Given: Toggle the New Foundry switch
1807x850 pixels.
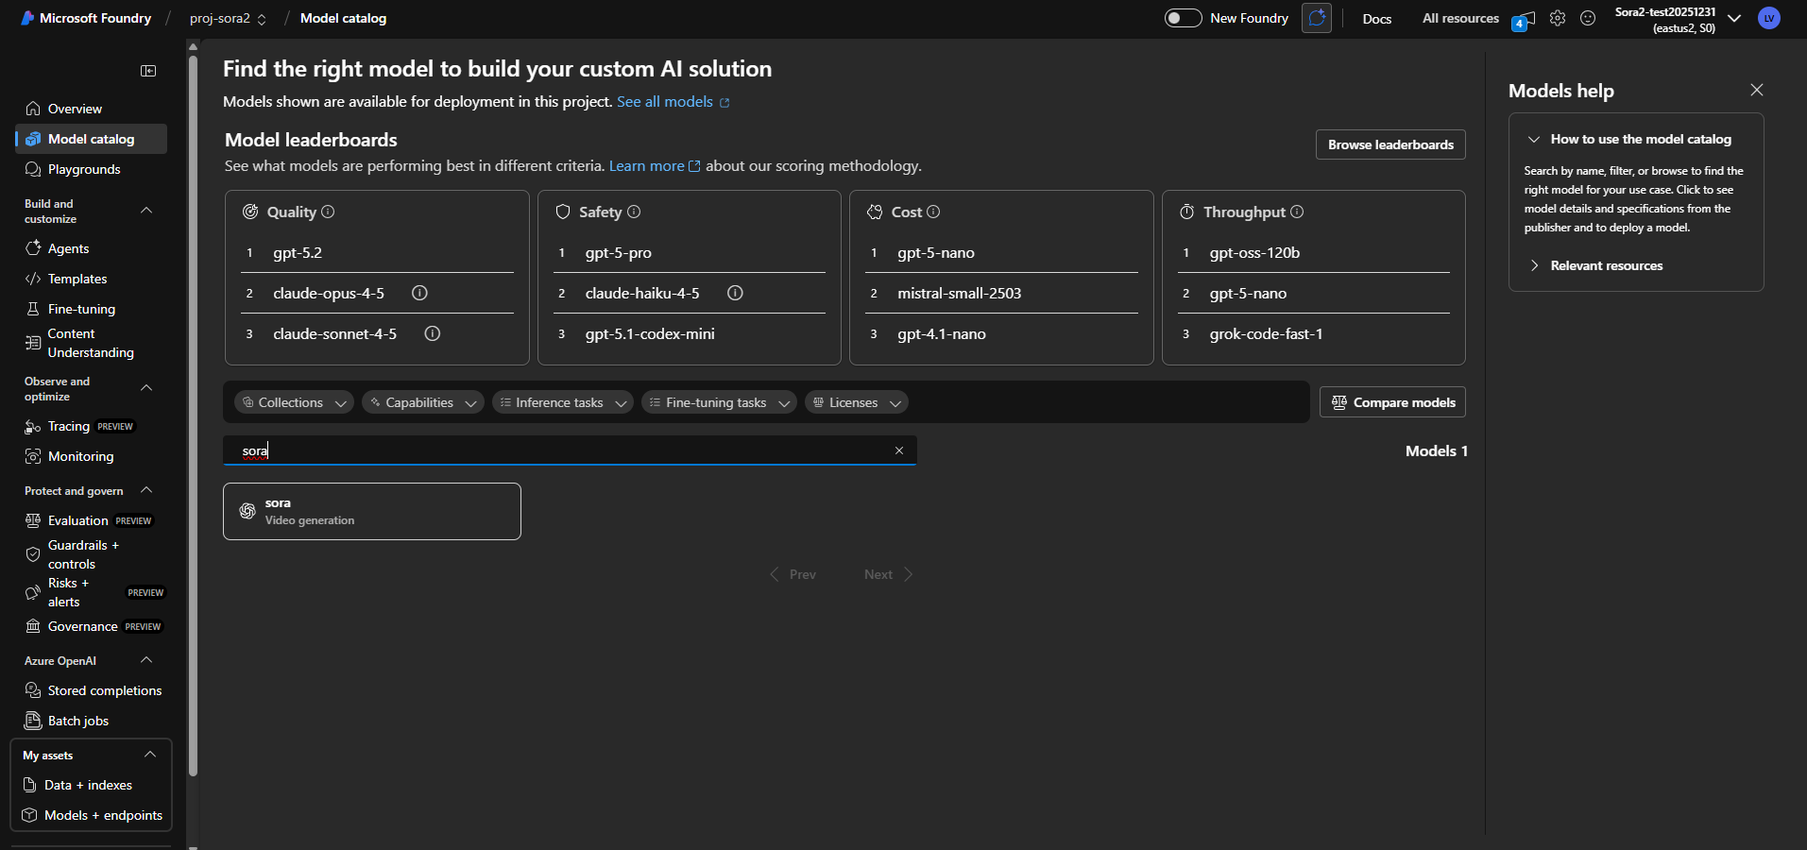Looking at the screenshot, I should point(1183,18).
